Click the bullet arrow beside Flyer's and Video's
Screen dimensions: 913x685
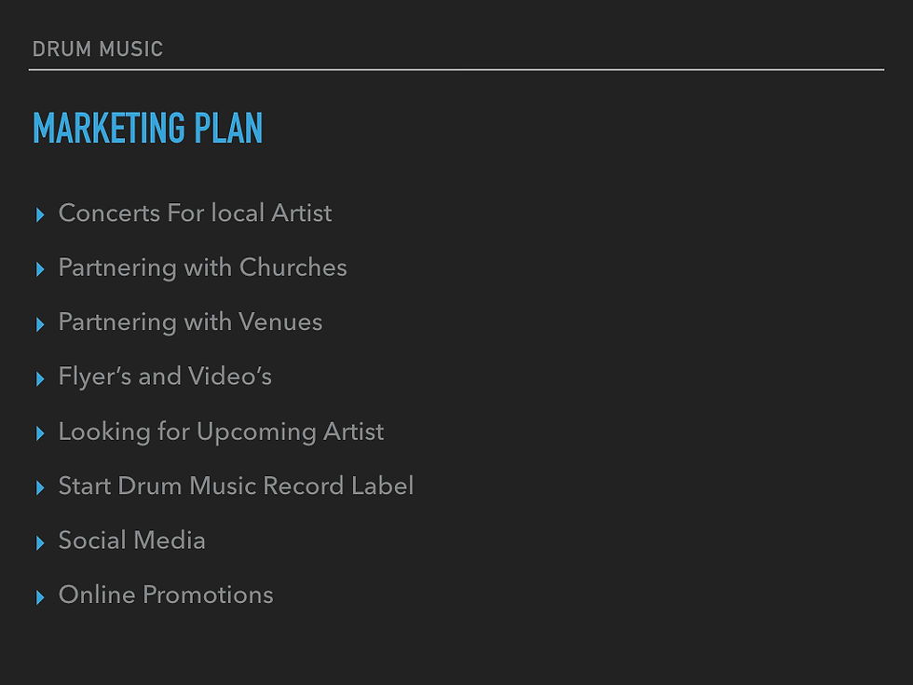[x=40, y=379]
